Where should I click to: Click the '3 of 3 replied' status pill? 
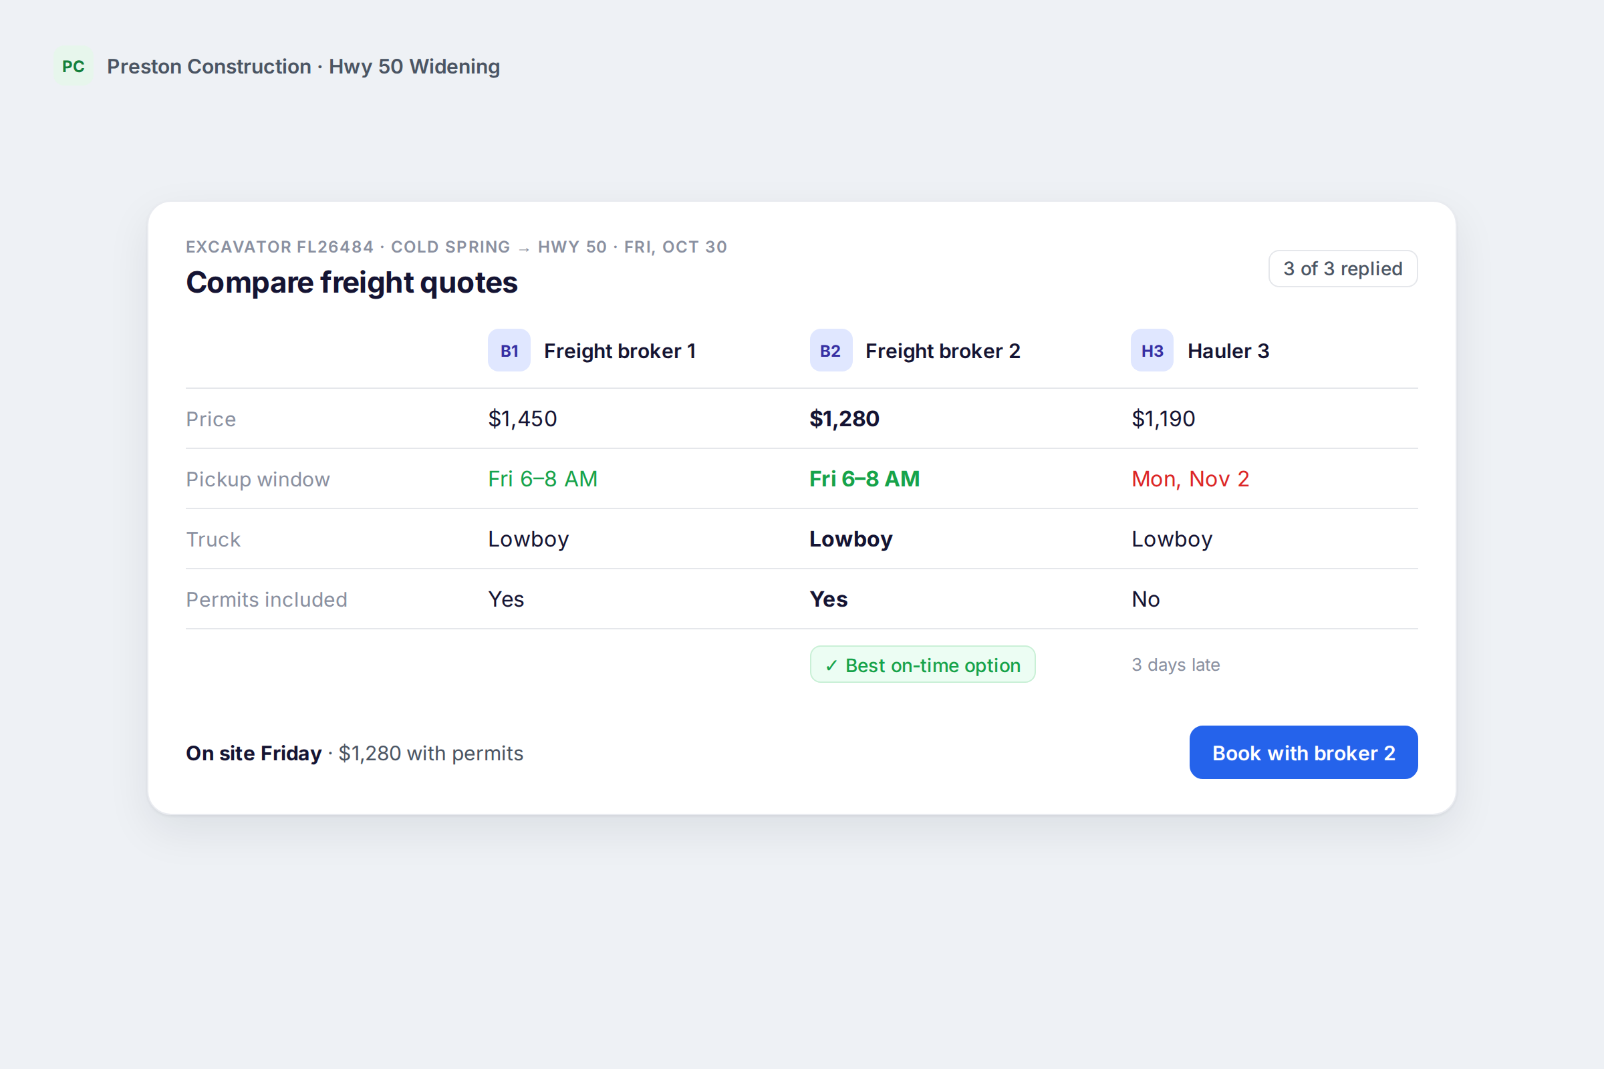point(1342,269)
